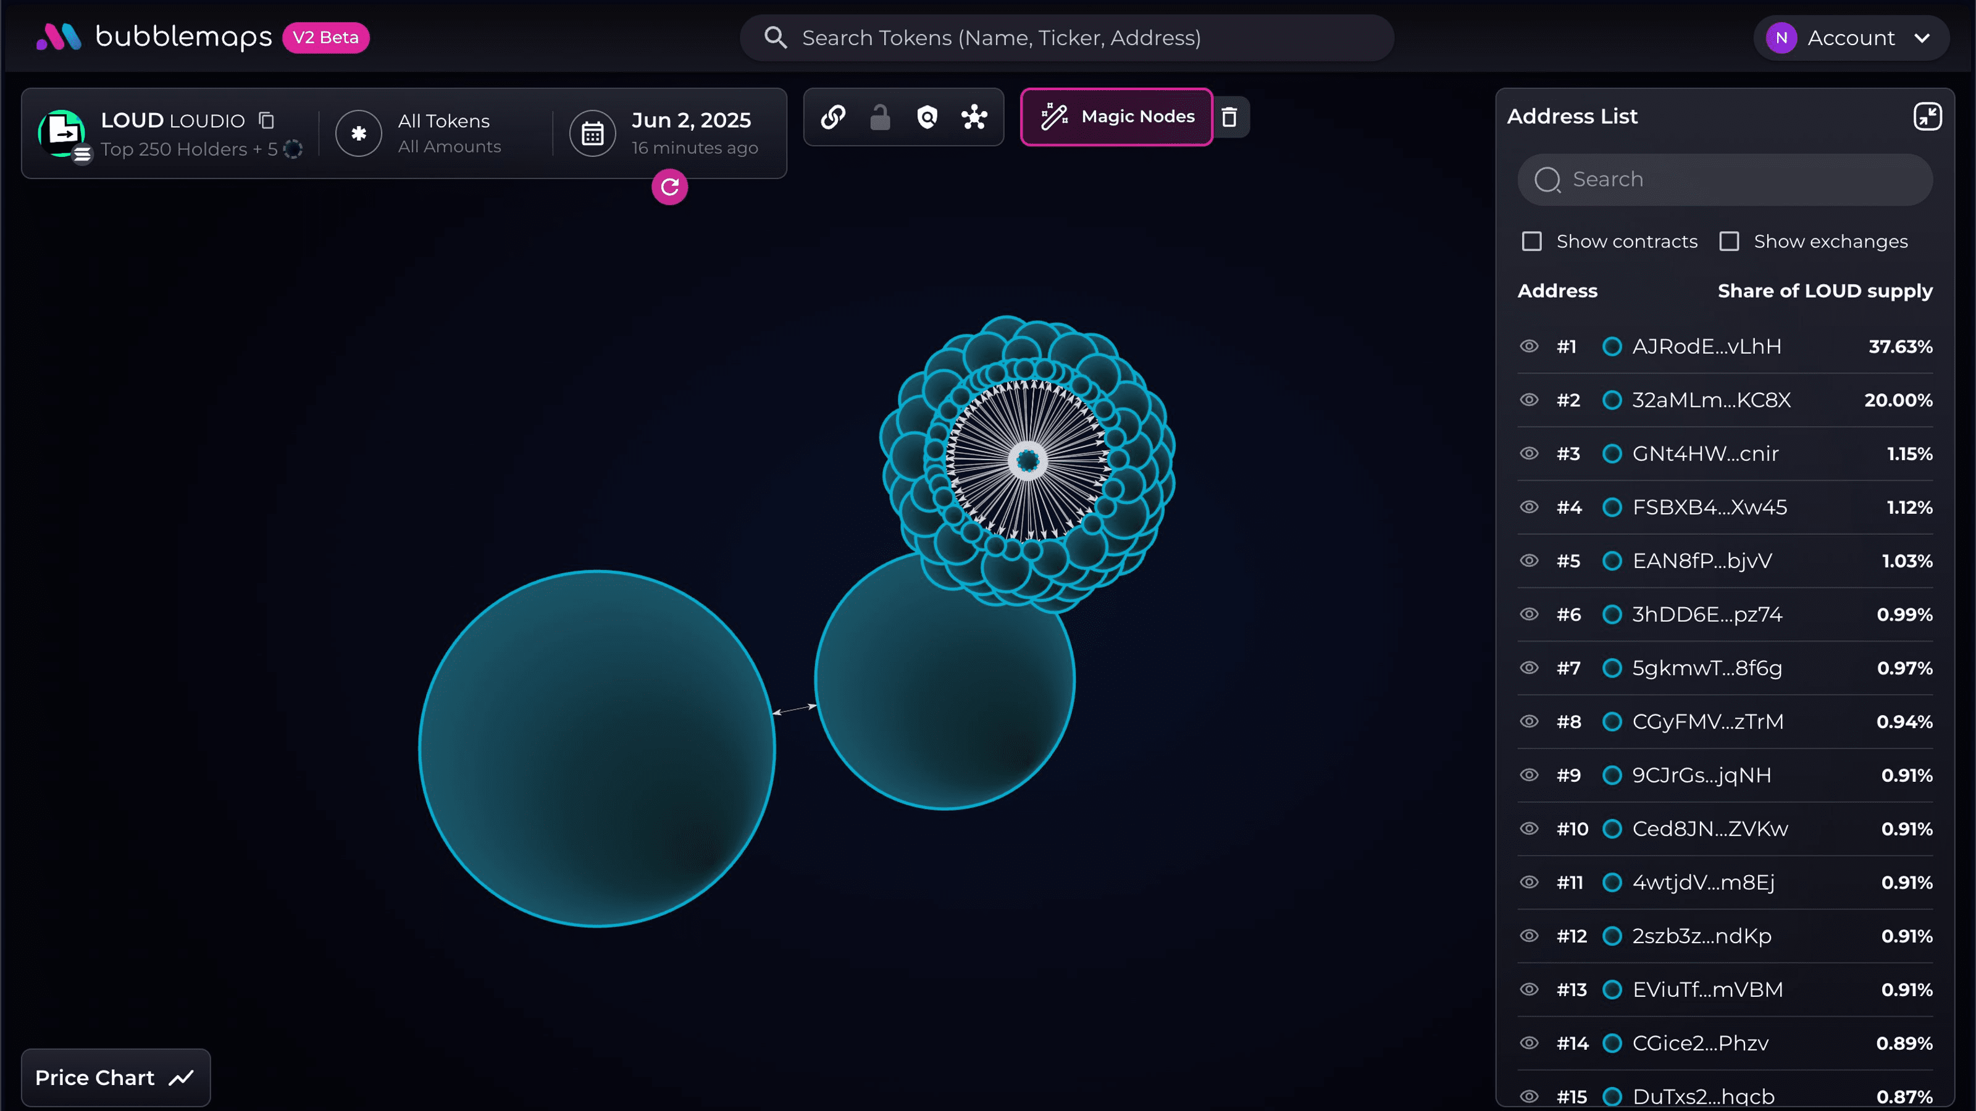Select address row EViuTf...mVBM
The image size is (1976, 1111).
[x=1725, y=990]
